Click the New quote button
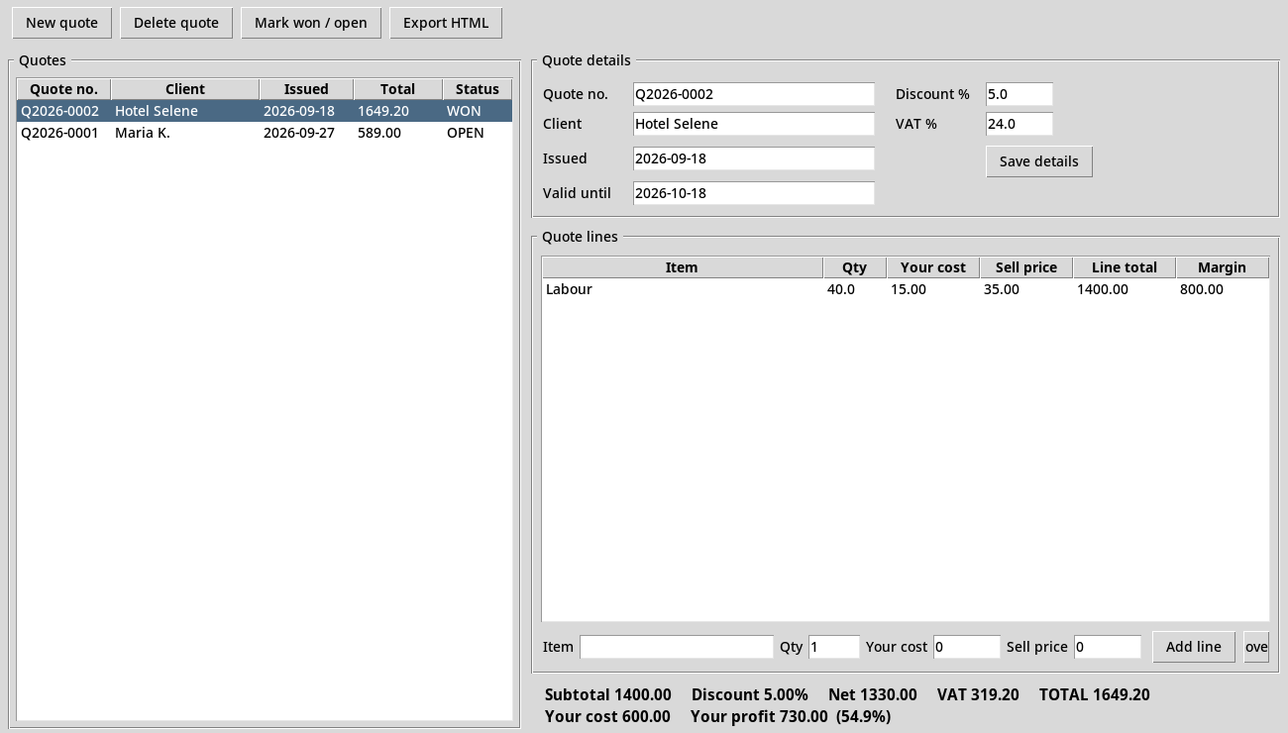The image size is (1288, 733). click(61, 23)
